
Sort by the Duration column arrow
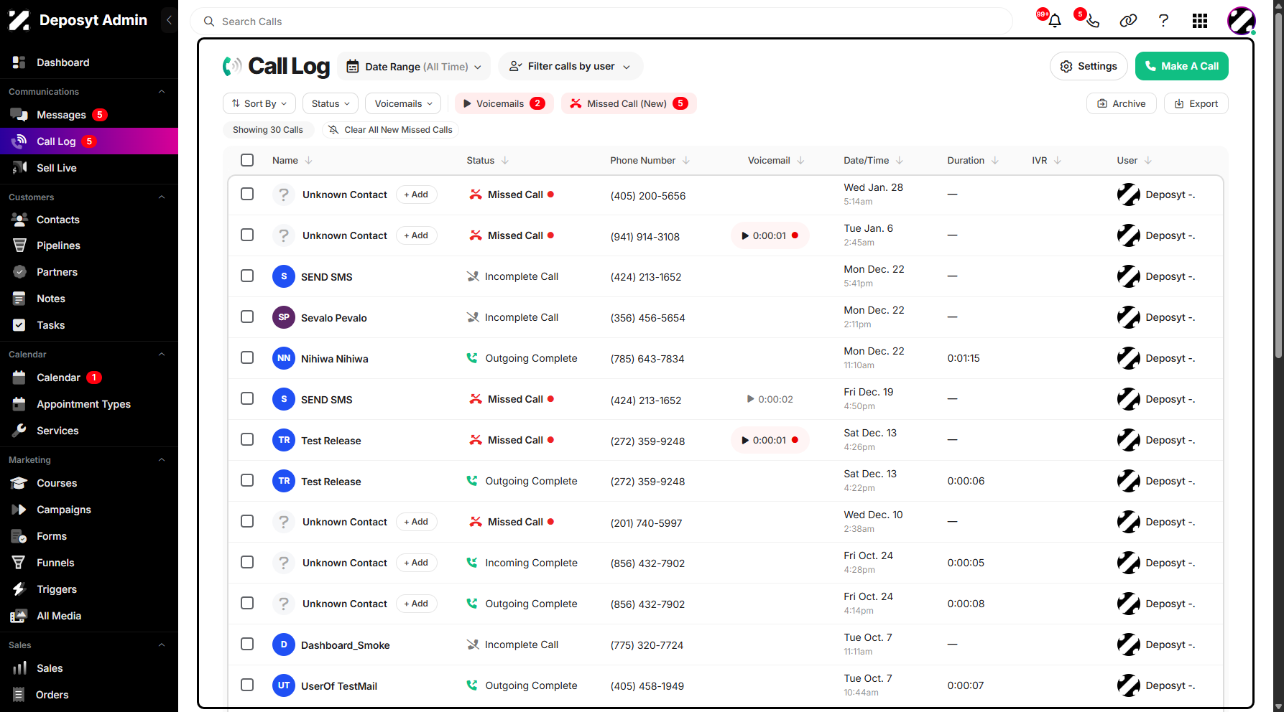[995, 161]
